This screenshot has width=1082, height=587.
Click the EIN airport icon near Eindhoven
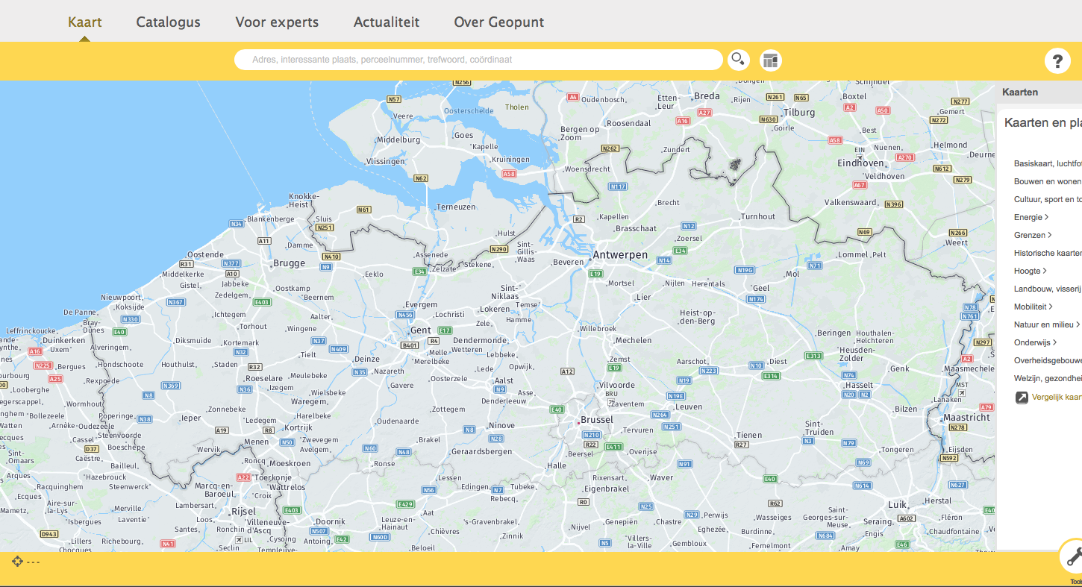859,157
